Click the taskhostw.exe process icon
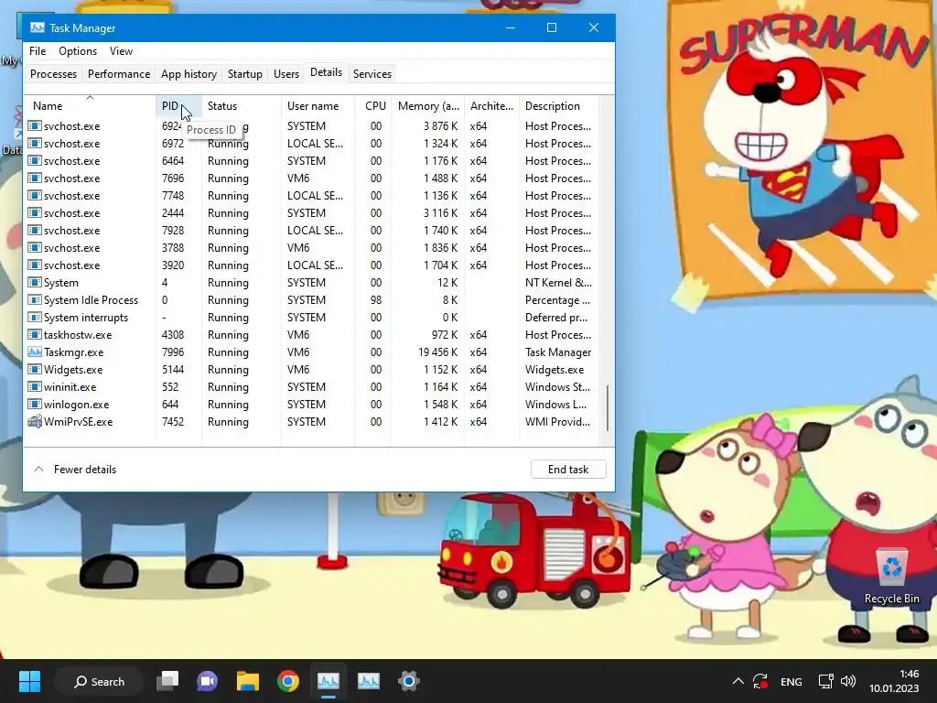 [35, 335]
